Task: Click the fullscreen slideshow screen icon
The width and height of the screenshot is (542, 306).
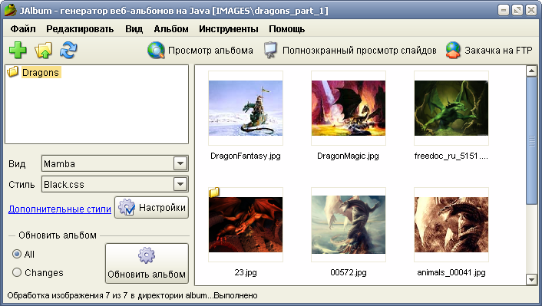Action: (x=270, y=51)
